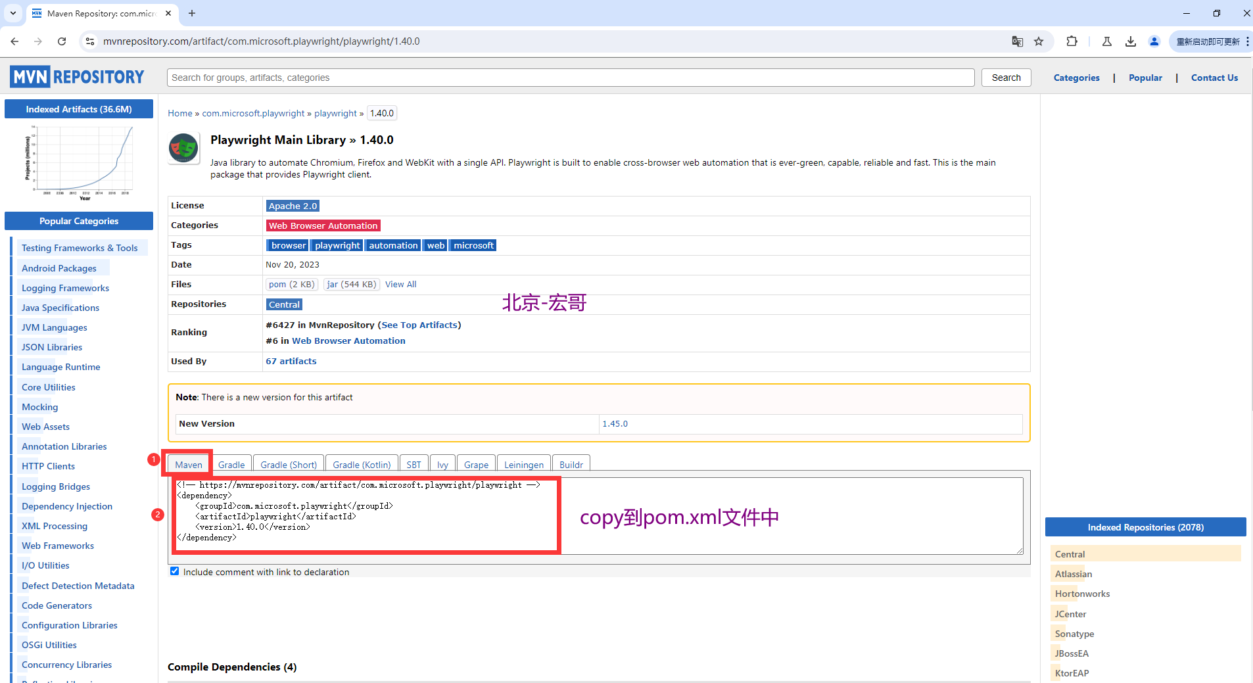
Task: Open Popular in top navigation
Action: pos(1145,78)
